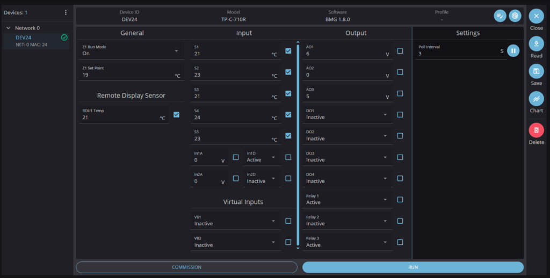Open the VB1 dropdown
Screen dimensions: 550x278
tap(235, 221)
